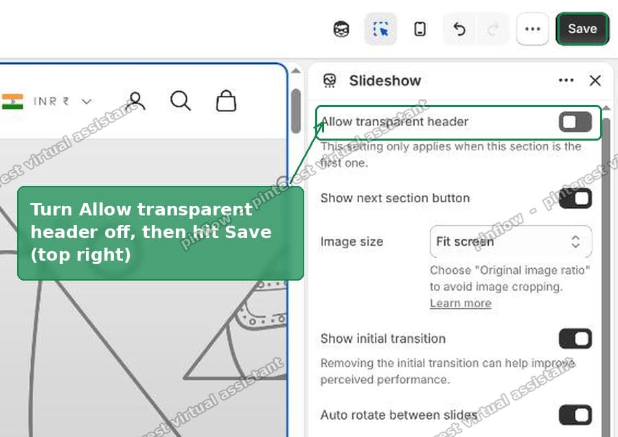Toggle Show next section button switch

[x=575, y=198]
